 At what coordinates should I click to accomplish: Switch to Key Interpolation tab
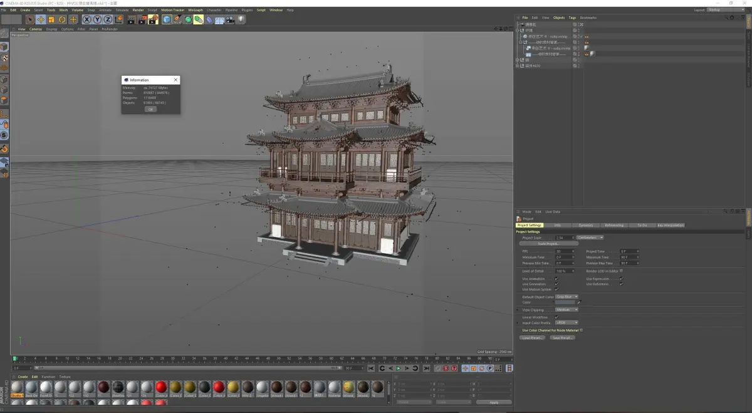point(671,225)
